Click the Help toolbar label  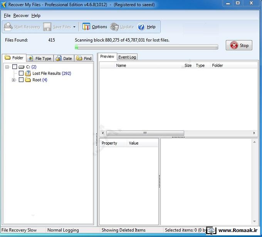151,27
